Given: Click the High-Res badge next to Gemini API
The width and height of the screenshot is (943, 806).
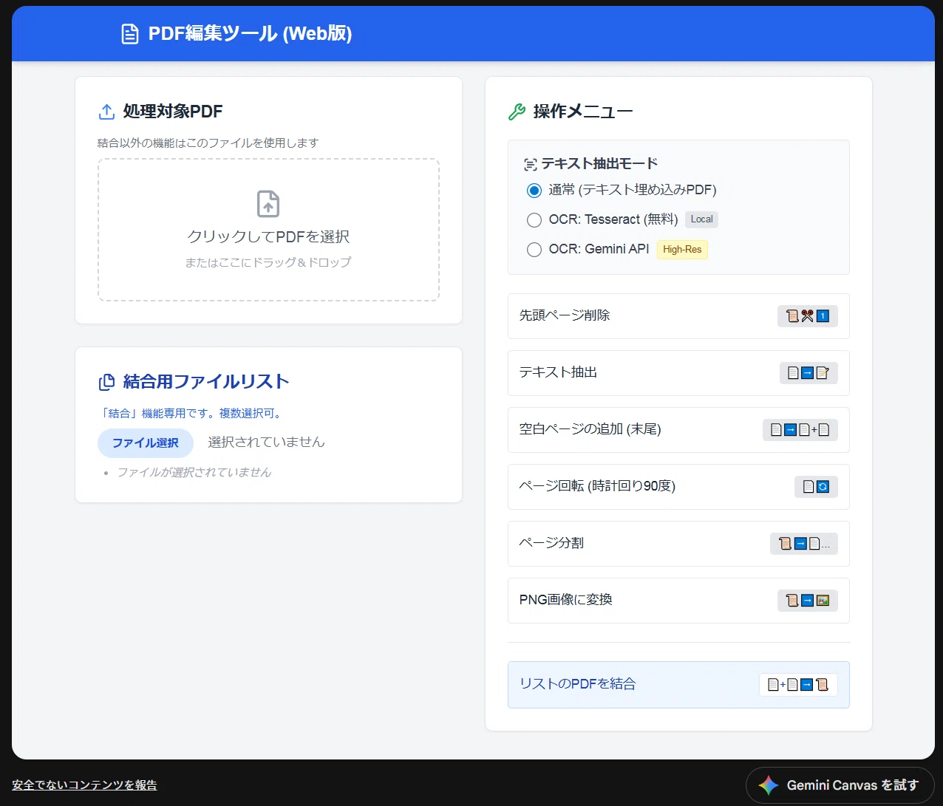Looking at the screenshot, I should tap(682, 250).
